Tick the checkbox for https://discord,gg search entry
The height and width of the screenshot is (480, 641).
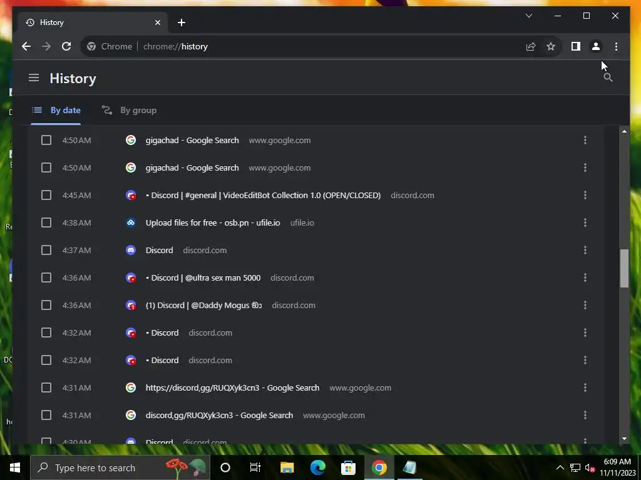point(46,387)
